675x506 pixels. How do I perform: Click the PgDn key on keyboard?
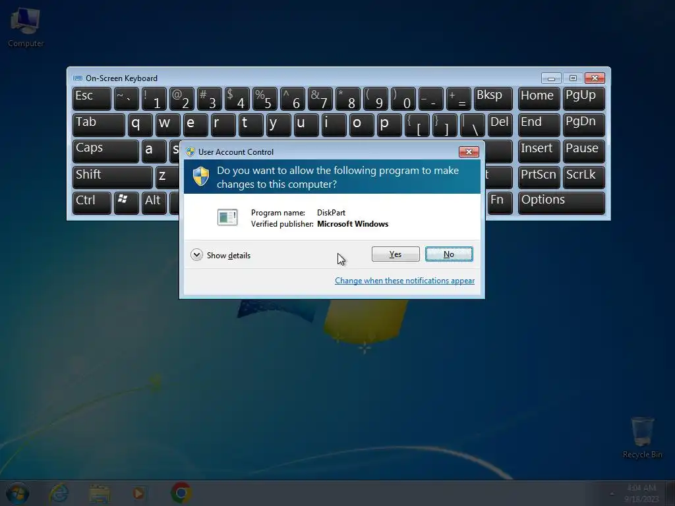point(584,125)
